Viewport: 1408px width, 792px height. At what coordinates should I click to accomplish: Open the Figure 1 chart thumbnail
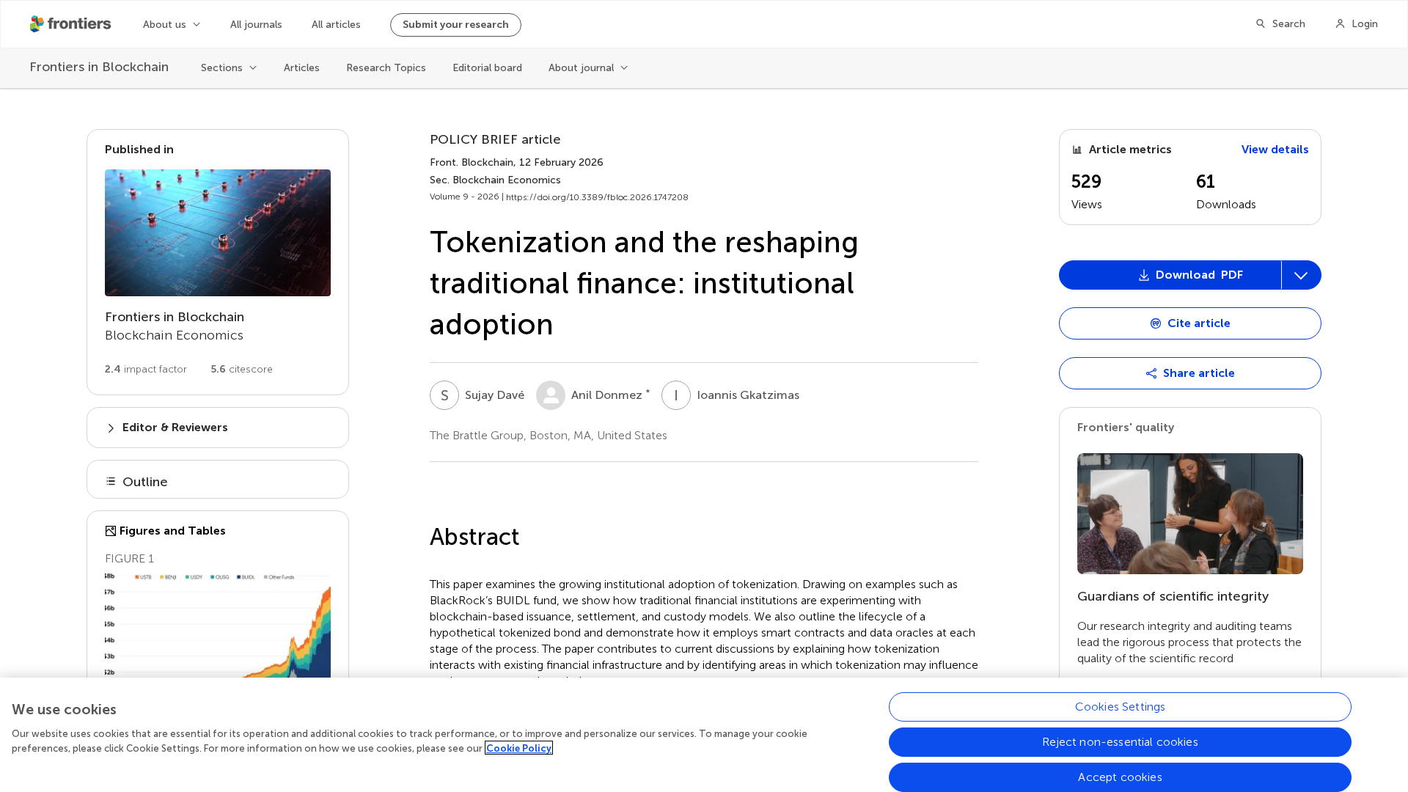coord(218,625)
